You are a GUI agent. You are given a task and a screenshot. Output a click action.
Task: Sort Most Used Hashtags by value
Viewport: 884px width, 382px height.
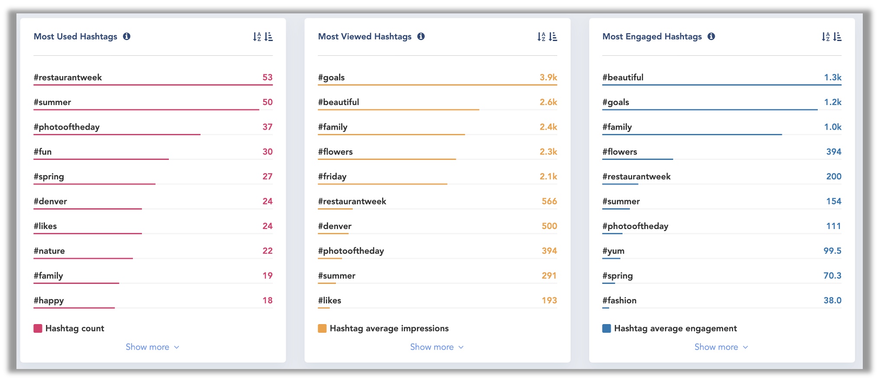click(x=269, y=37)
